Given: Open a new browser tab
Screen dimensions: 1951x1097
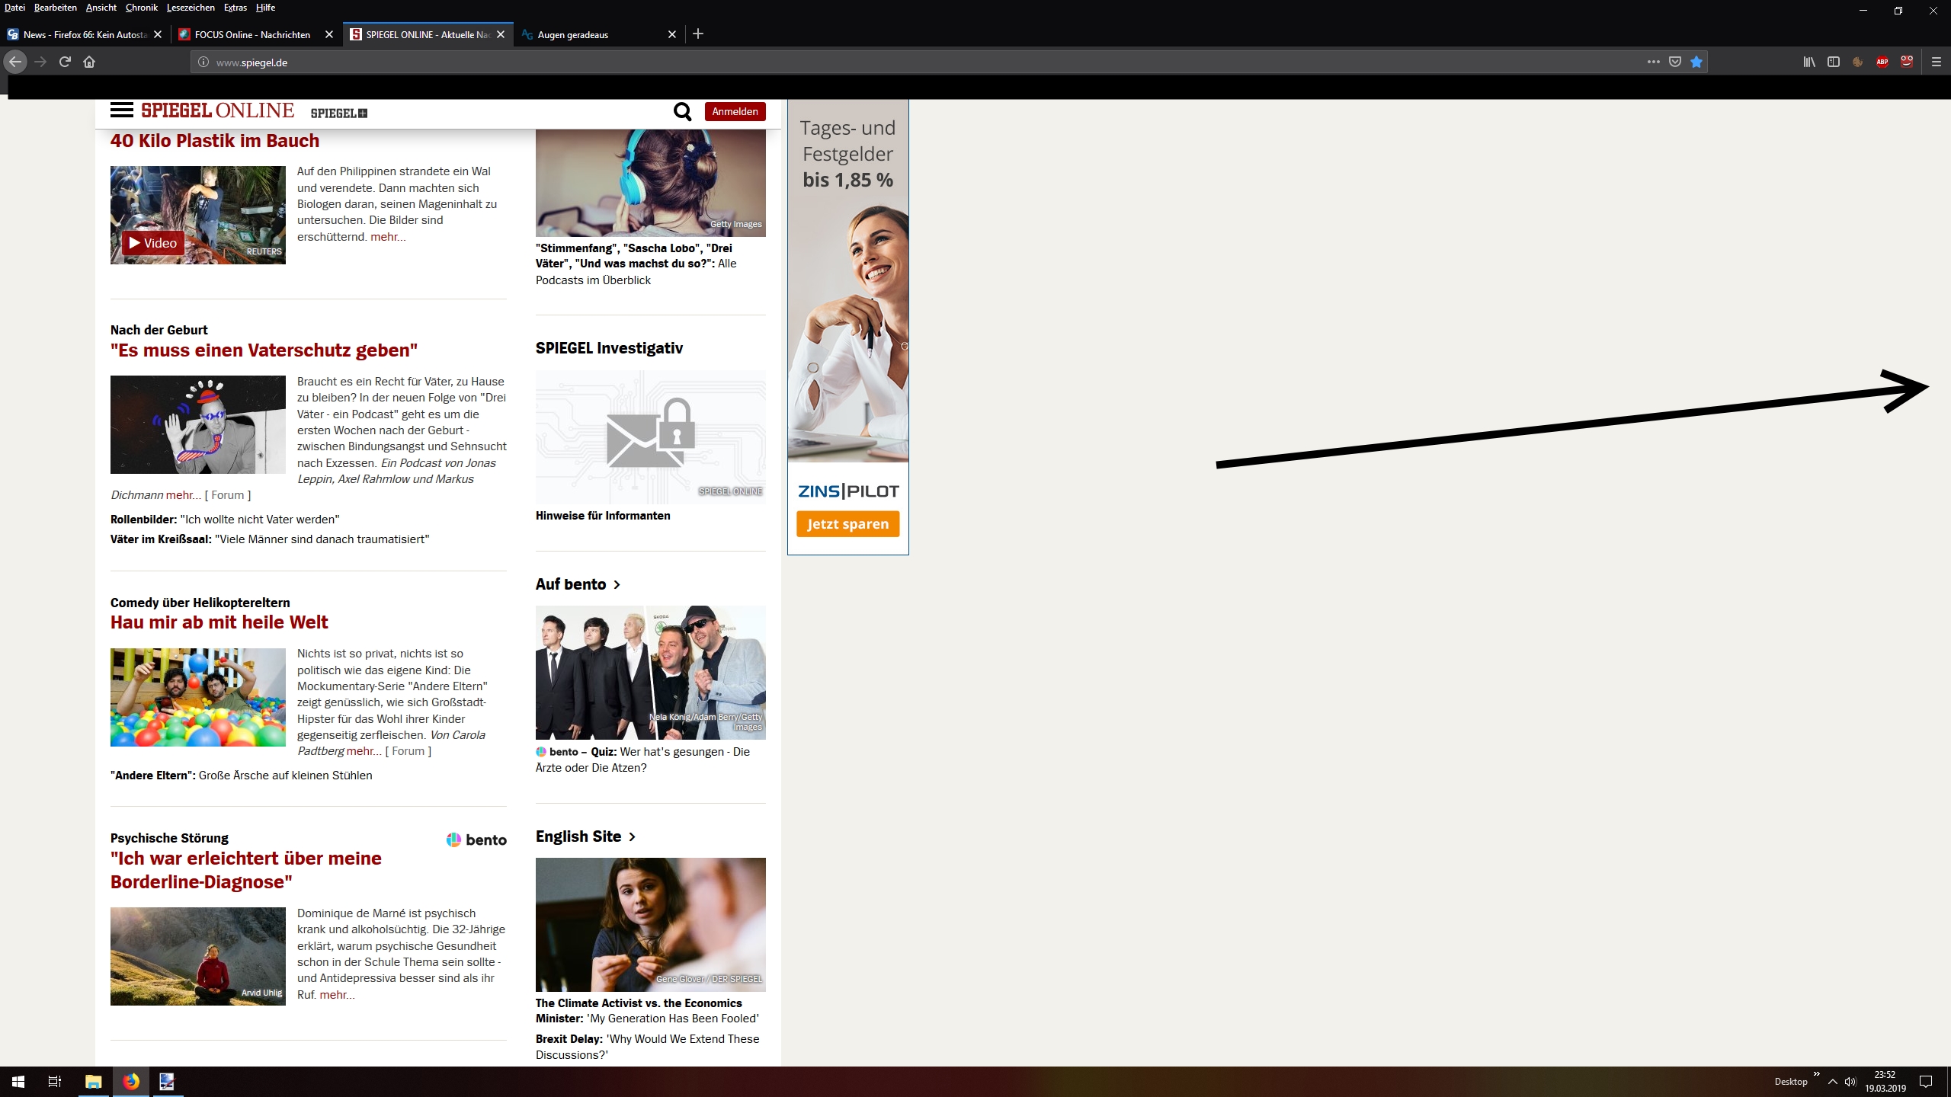Looking at the screenshot, I should pos(698,34).
